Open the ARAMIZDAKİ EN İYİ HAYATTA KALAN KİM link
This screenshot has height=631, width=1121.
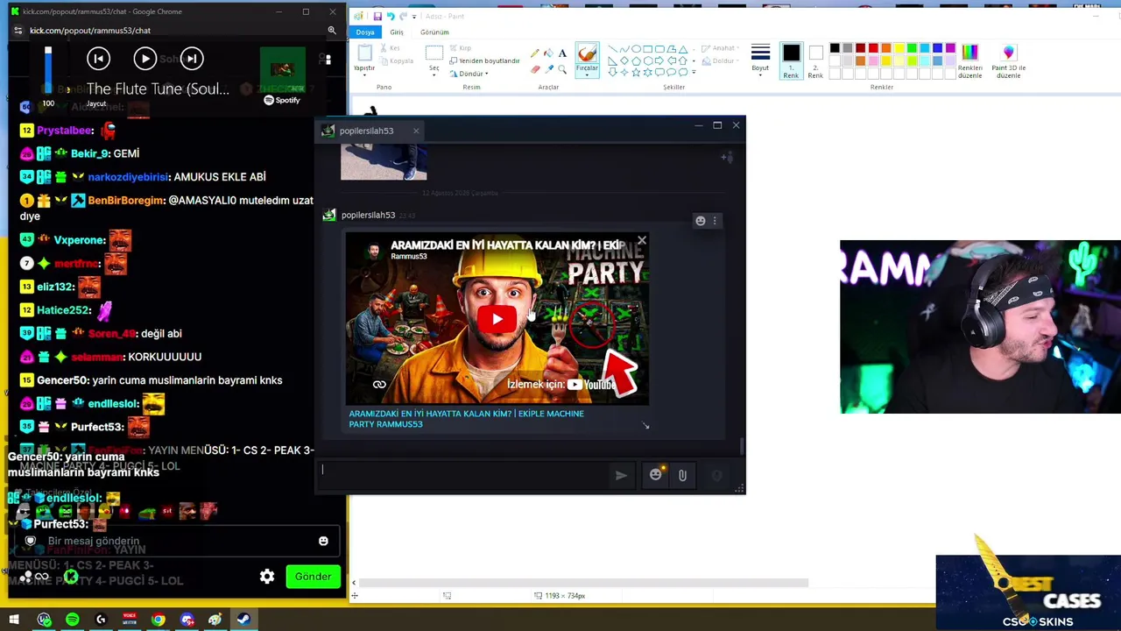point(466,419)
